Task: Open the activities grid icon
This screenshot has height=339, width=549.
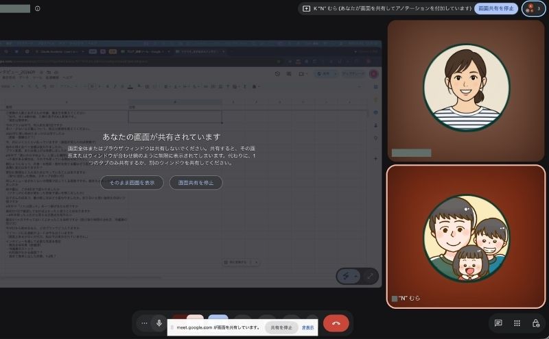Action: (x=517, y=323)
